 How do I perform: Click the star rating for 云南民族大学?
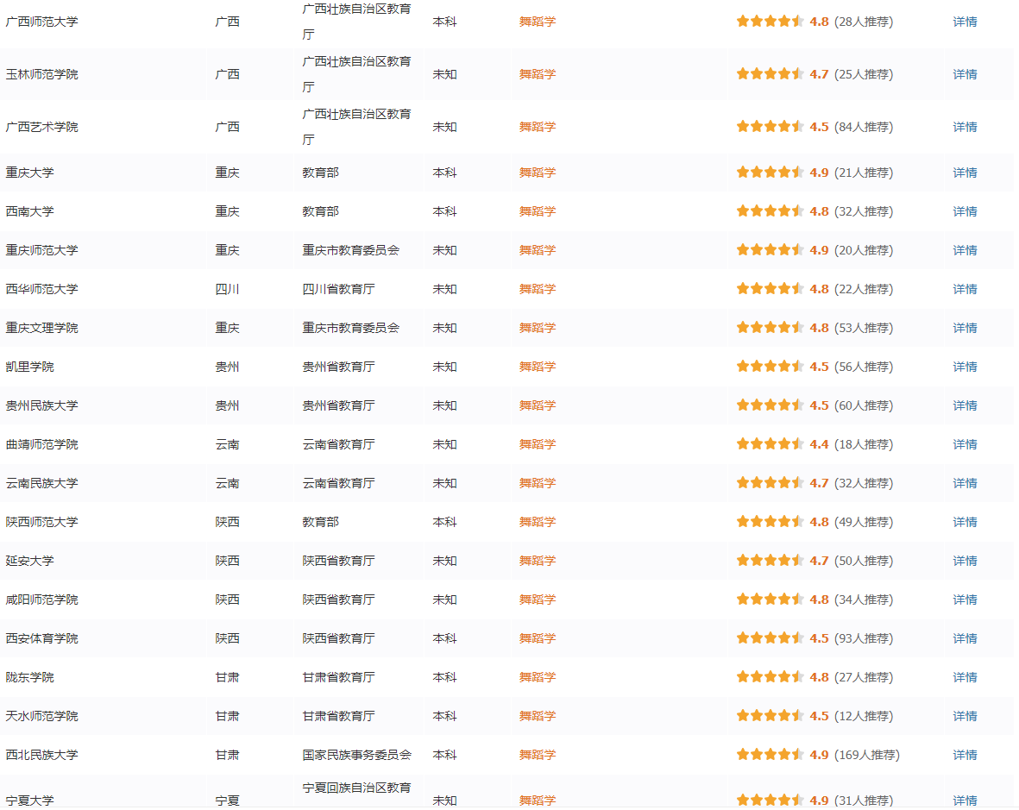coord(771,483)
